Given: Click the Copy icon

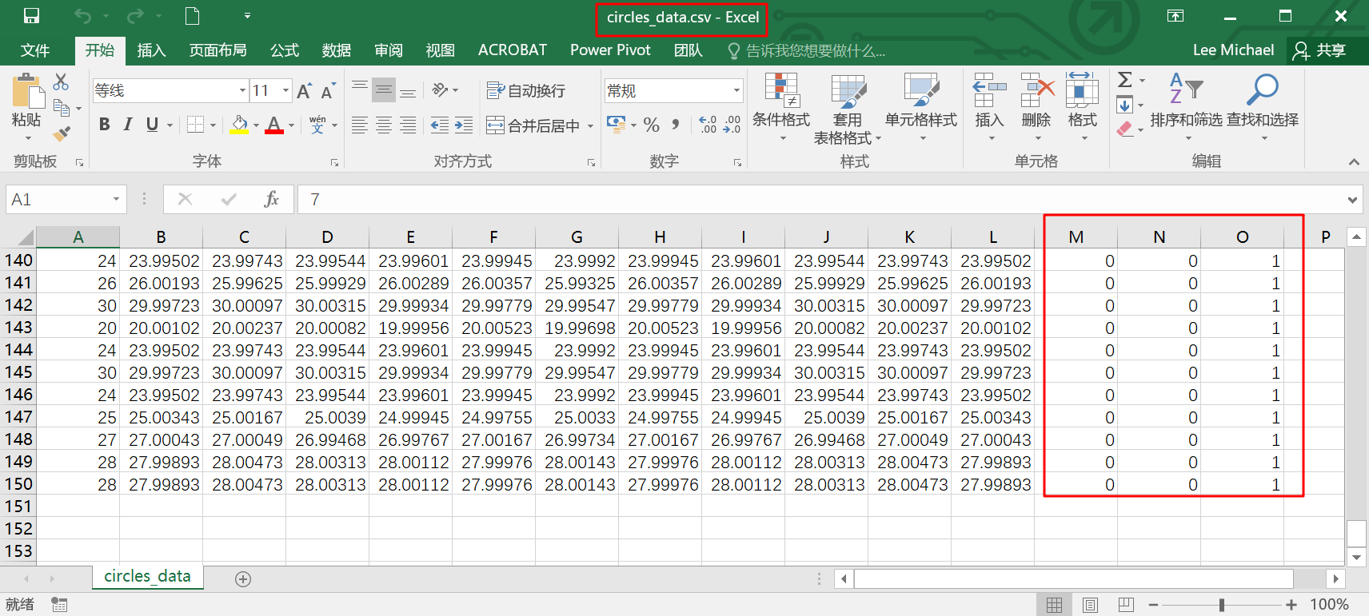Looking at the screenshot, I should point(62,107).
